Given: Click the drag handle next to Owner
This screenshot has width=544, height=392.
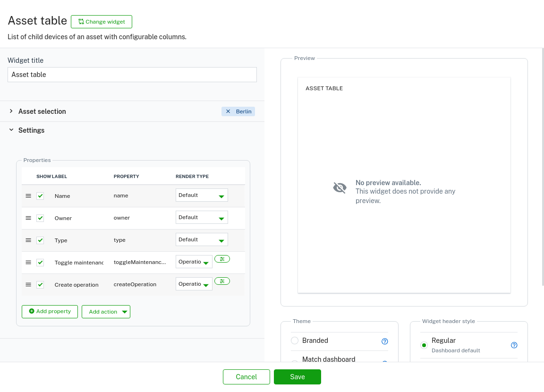Looking at the screenshot, I should coord(28,218).
